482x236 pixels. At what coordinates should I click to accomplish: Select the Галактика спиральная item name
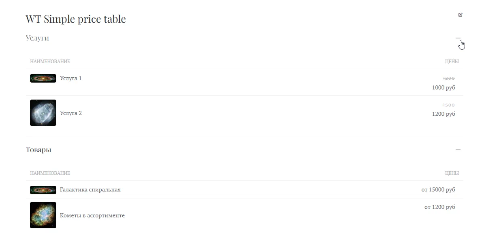pos(90,190)
